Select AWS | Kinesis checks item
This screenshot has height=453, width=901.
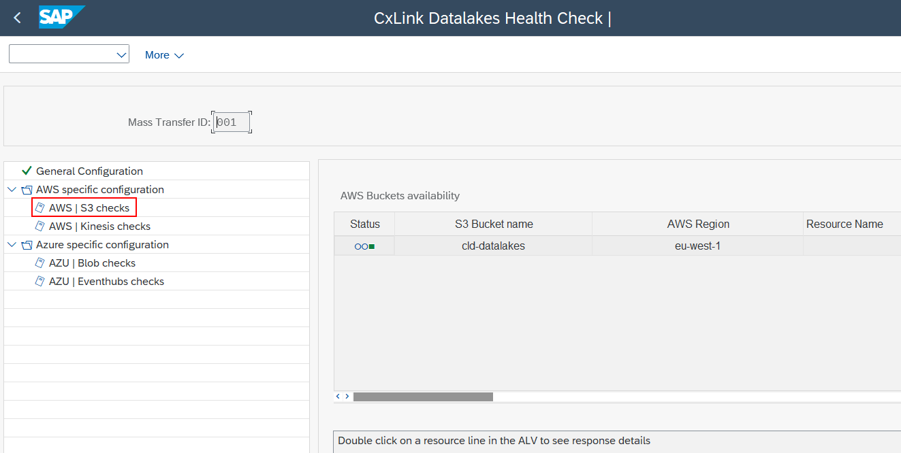point(99,227)
